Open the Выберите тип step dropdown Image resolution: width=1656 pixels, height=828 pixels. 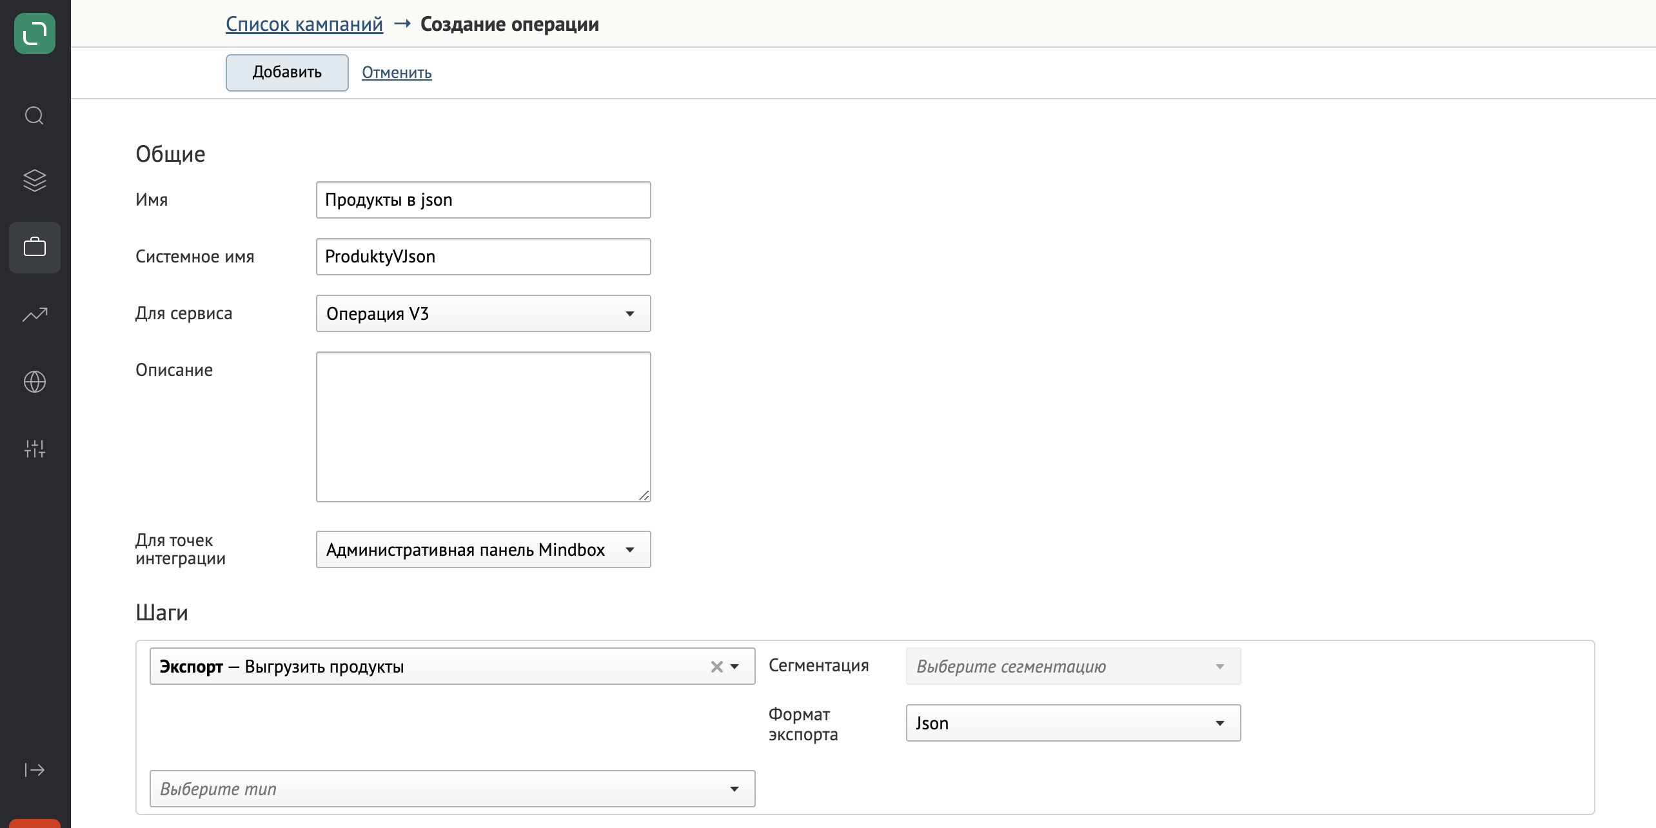(453, 789)
